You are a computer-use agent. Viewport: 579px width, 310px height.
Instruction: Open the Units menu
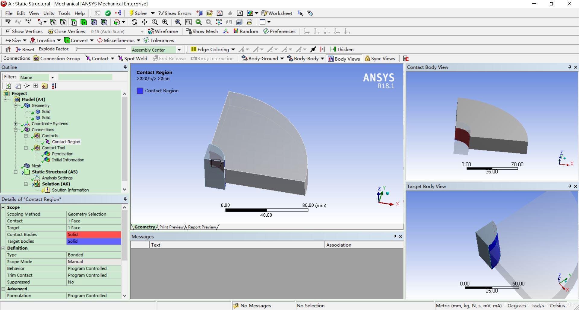coord(49,13)
